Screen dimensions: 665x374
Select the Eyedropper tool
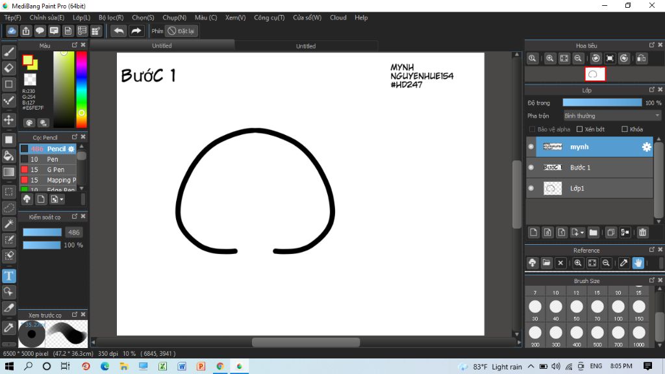[x=9, y=327]
